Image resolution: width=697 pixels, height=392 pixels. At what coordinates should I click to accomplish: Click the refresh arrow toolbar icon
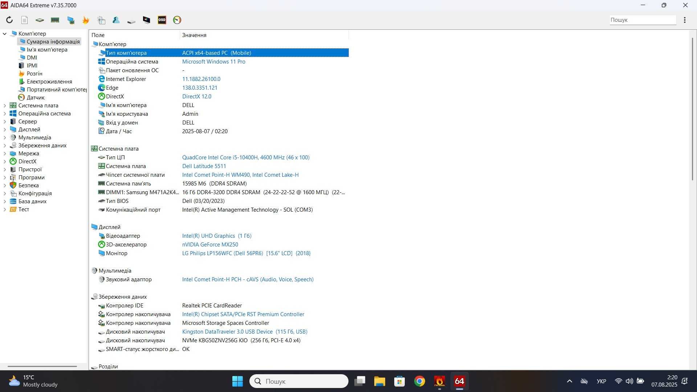point(9,20)
